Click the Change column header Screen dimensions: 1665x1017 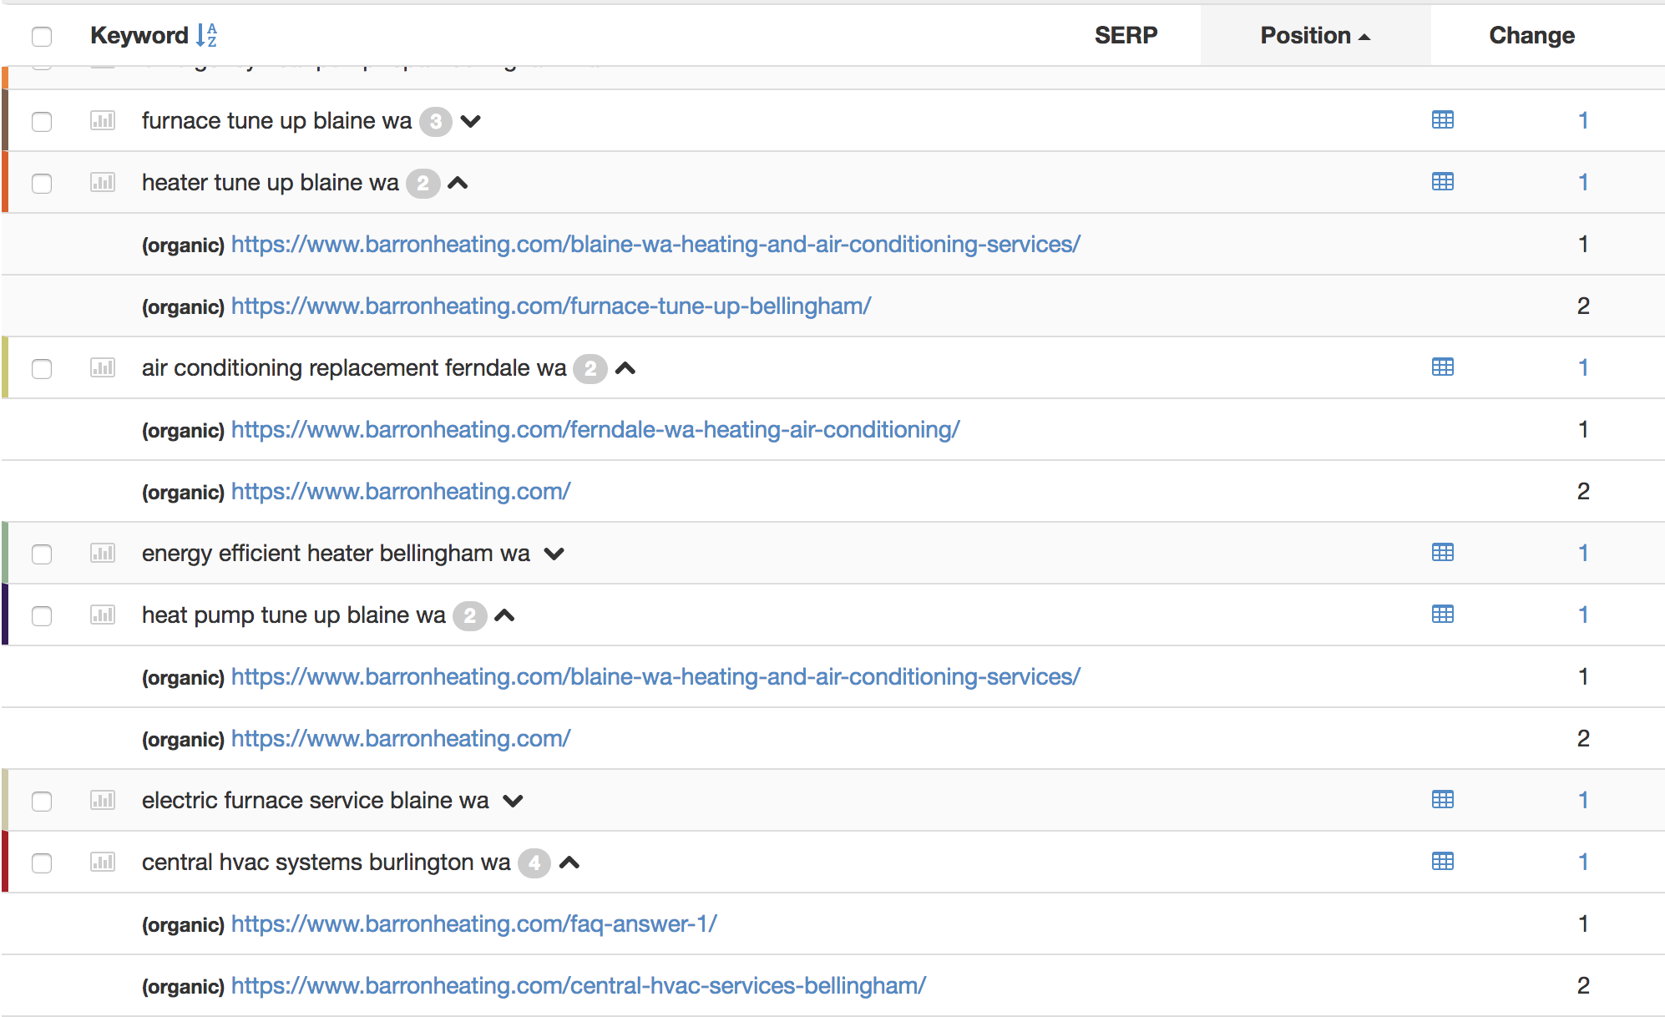1531,35
